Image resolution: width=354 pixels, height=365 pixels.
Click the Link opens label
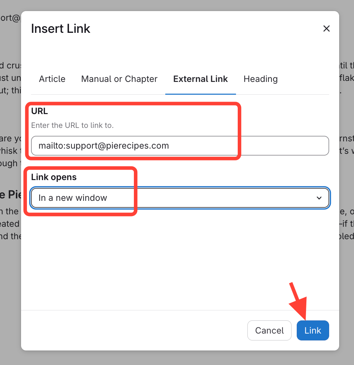(54, 177)
